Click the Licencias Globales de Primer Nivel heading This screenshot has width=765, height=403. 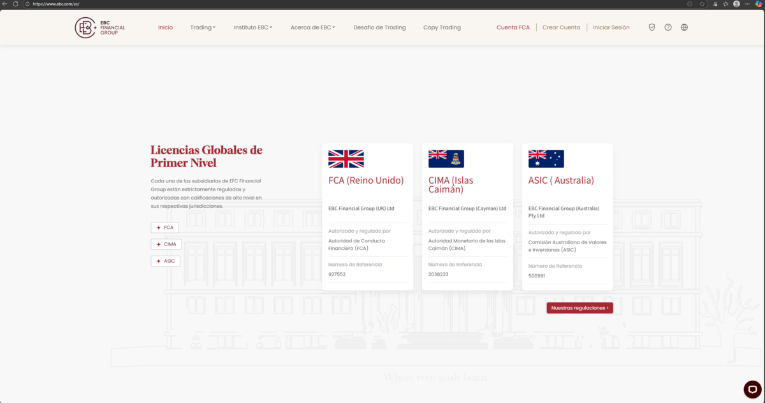click(207, 156)
